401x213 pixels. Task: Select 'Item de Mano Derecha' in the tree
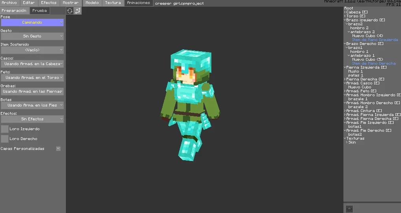[374, 64]
